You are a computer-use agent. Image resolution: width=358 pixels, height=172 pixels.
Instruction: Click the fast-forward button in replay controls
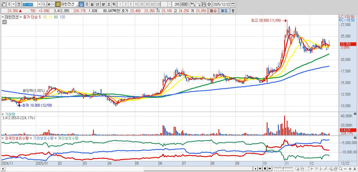pyautogui.click(x=270, y=169)
